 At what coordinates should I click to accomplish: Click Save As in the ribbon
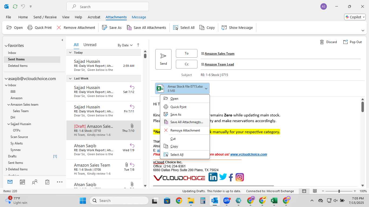[112, 27]
